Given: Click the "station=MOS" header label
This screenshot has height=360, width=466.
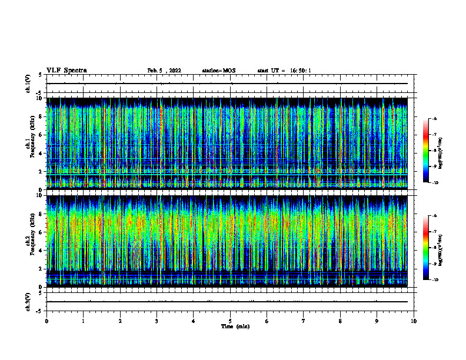Looking at the screenshot, I should tap(219, 71).
